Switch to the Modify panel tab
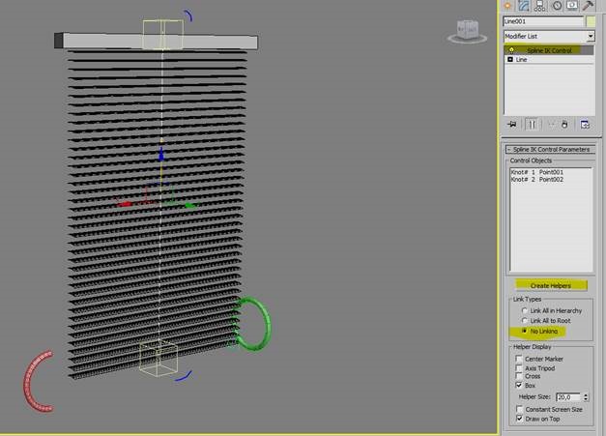 click(524, 5)
